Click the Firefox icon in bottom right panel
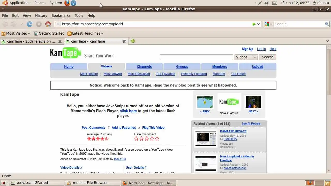 (310, 183)
